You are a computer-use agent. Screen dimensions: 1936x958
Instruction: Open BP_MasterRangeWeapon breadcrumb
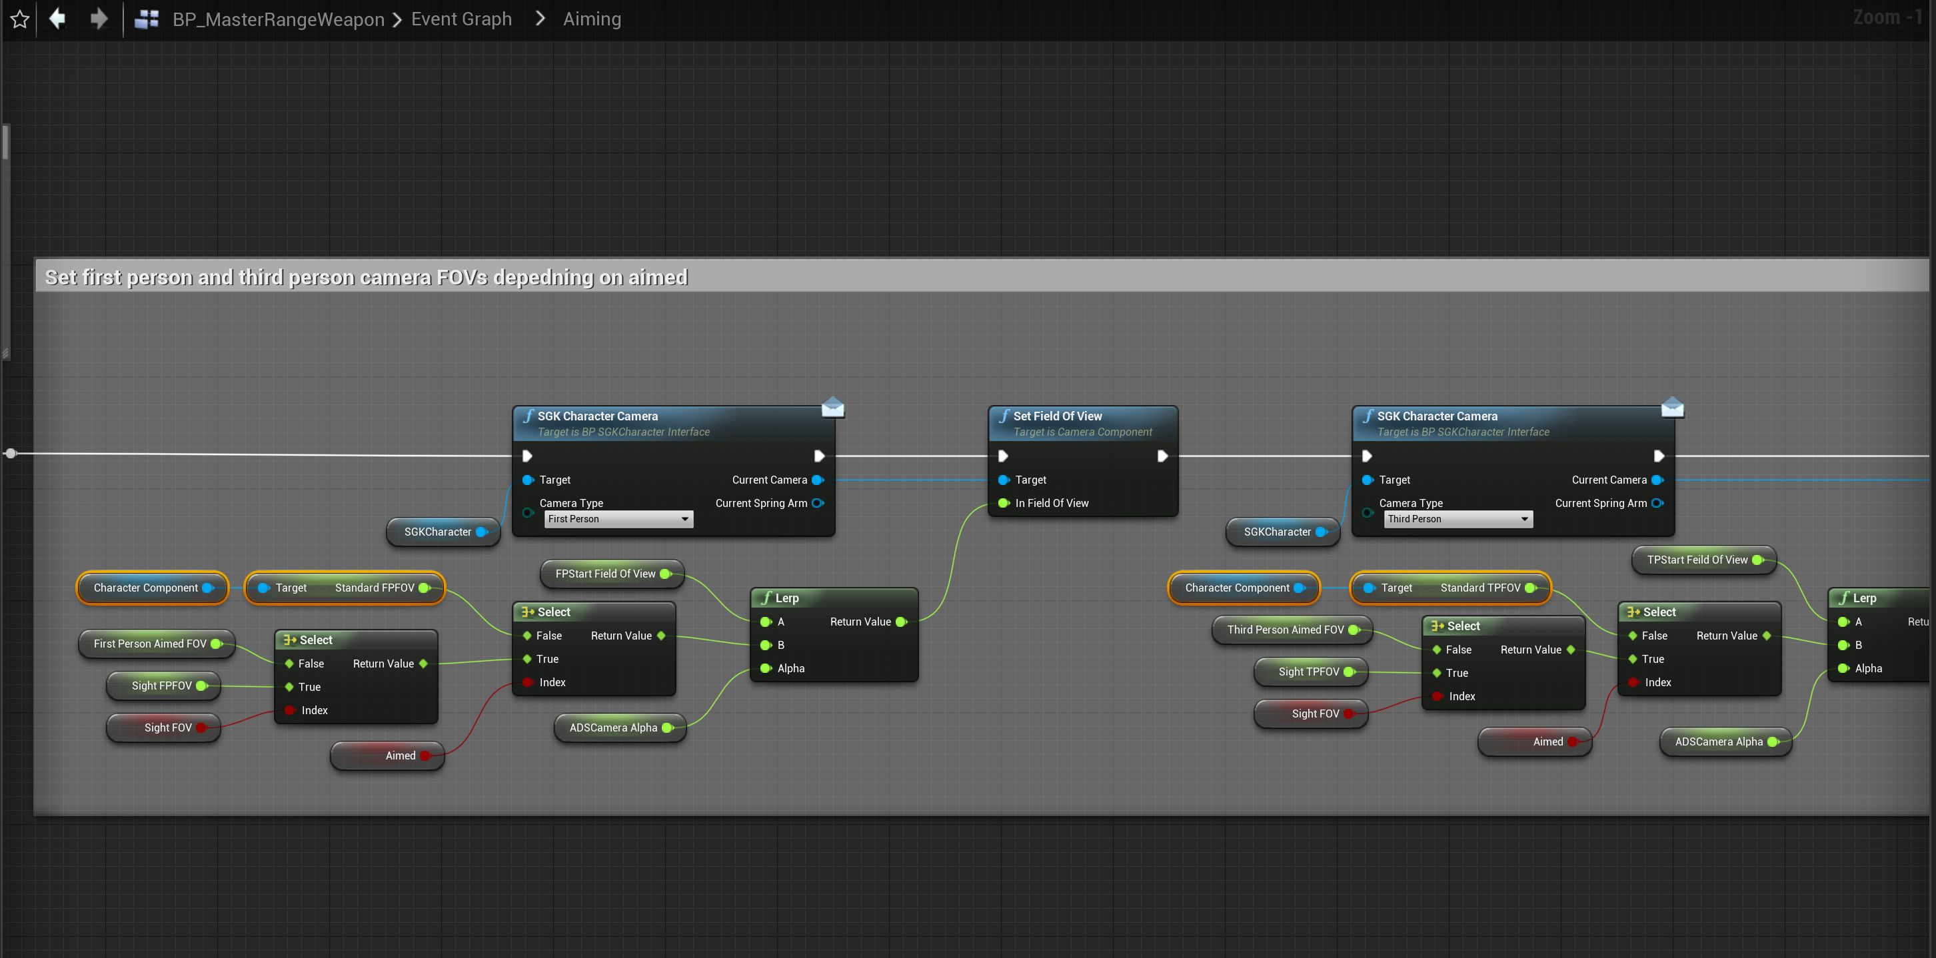coord(278,19)
